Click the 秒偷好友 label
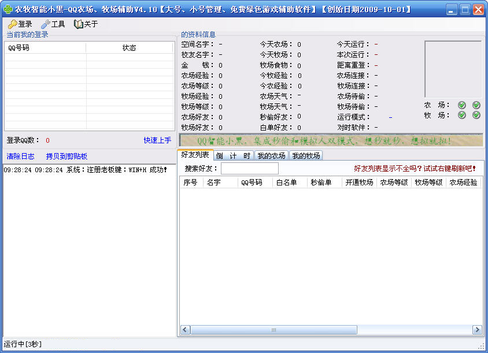The image size is (488, 353). tap(276, 117)
